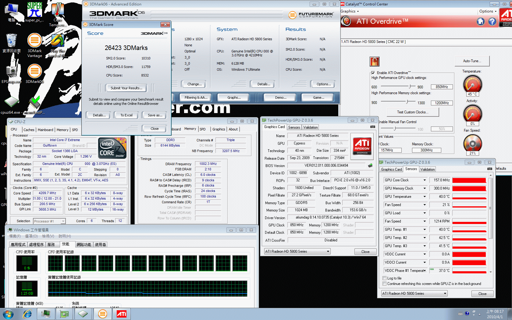The height and width of the screenshot is (320, 512).
Task: Open the GPU Memory Clock sensor dropdown
Action: [x=425, y=188]
